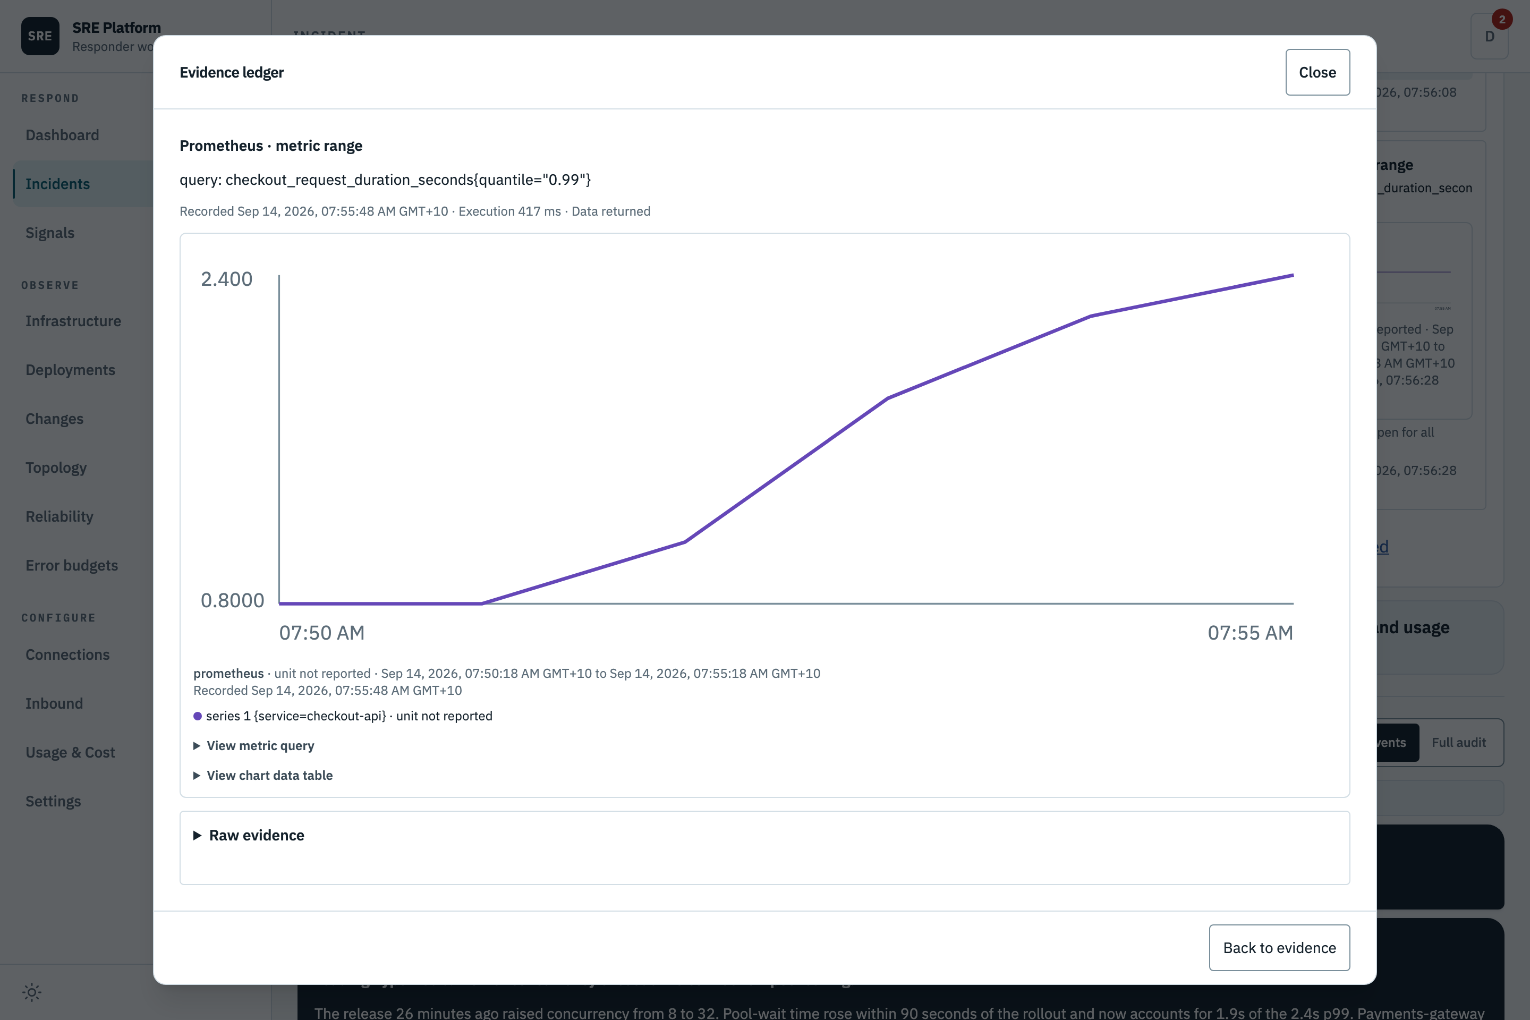Click the 07:50 AM x-axis label

(322, 632)
